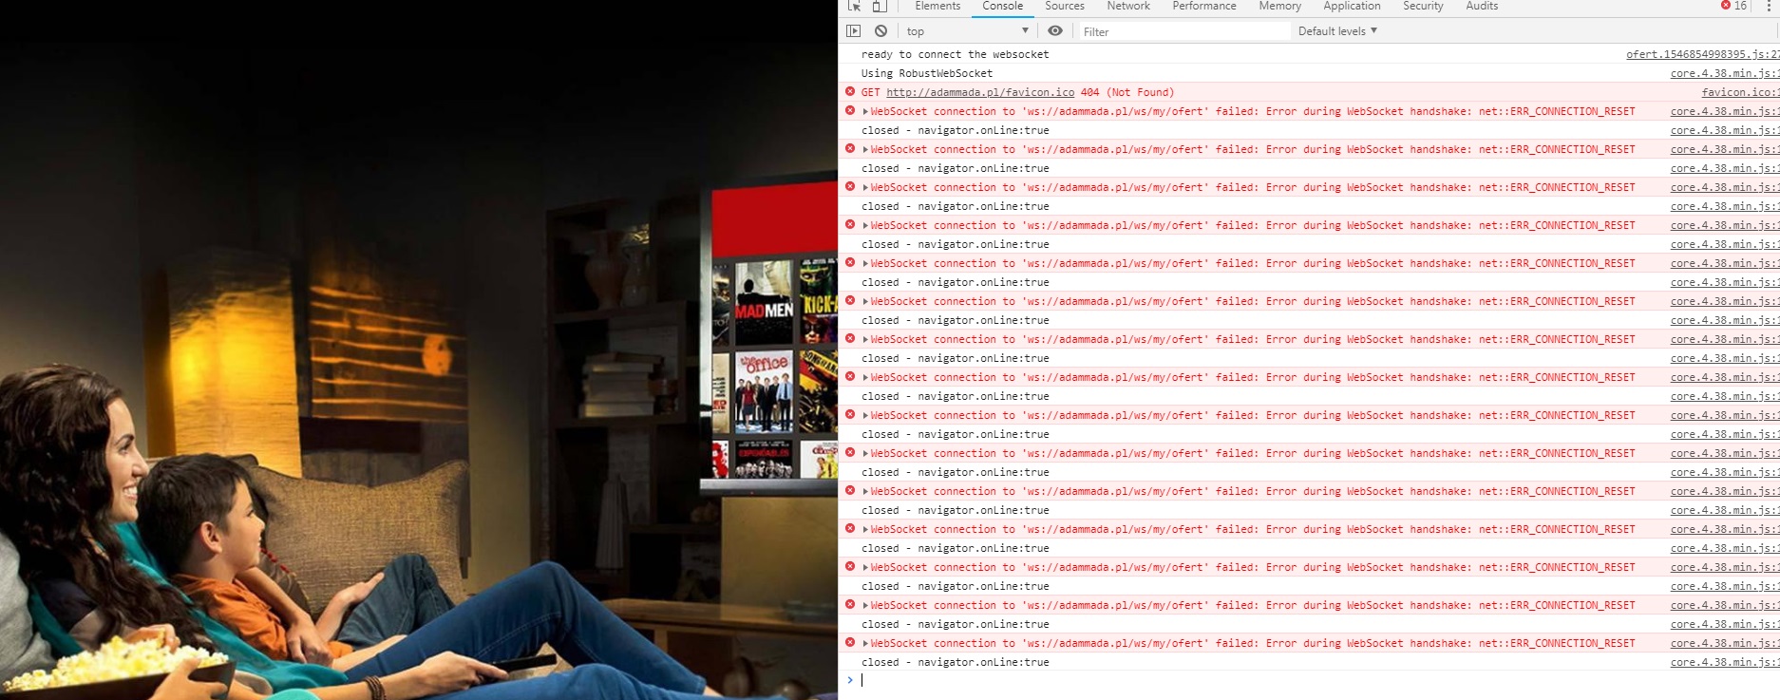Show the Security tab
Screen dimensions: 1780x700
tap(1423, 6)
